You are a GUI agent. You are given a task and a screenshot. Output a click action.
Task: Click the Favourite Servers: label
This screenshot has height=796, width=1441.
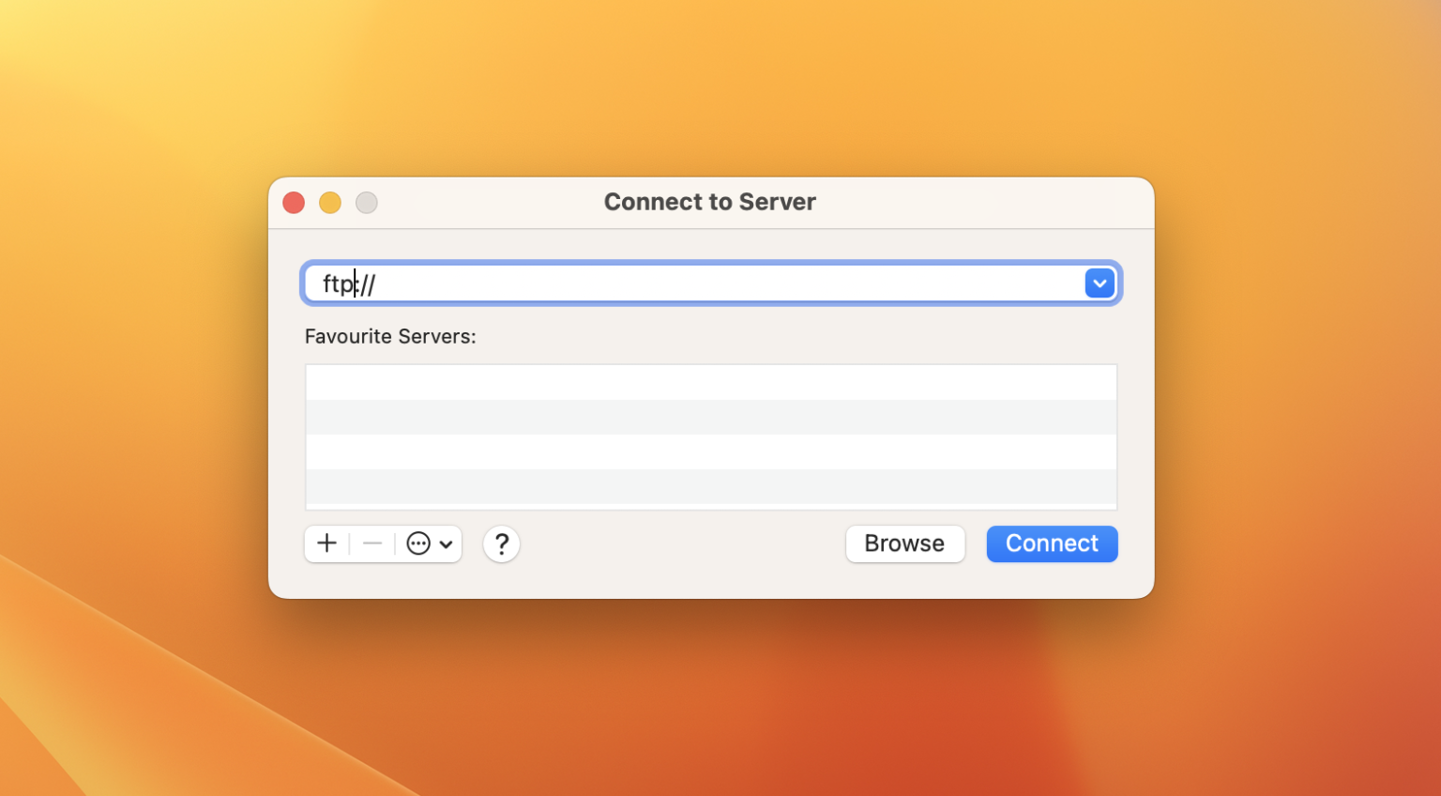click(x=390, y=336)
